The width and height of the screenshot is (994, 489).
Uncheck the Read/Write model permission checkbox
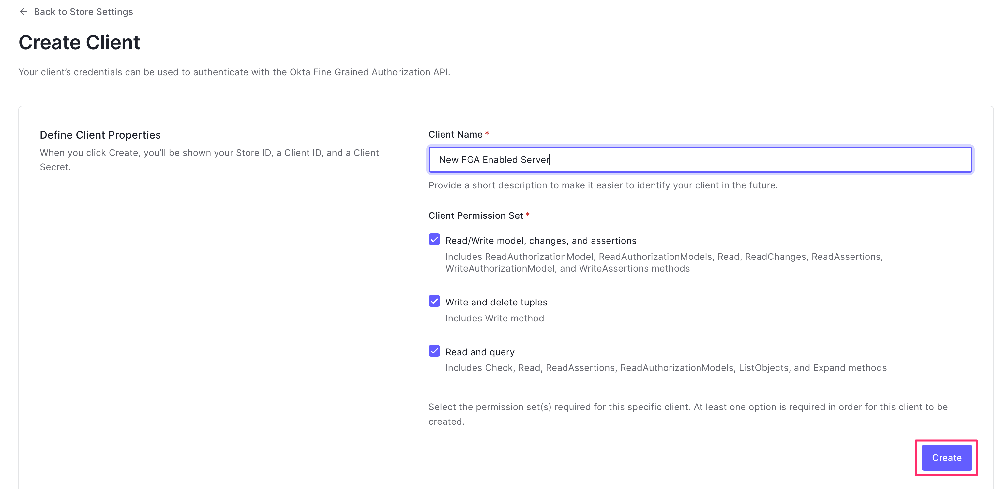tap(434, 240)
